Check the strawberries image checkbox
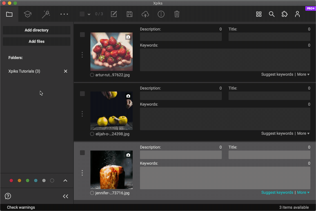 [82, 35]
